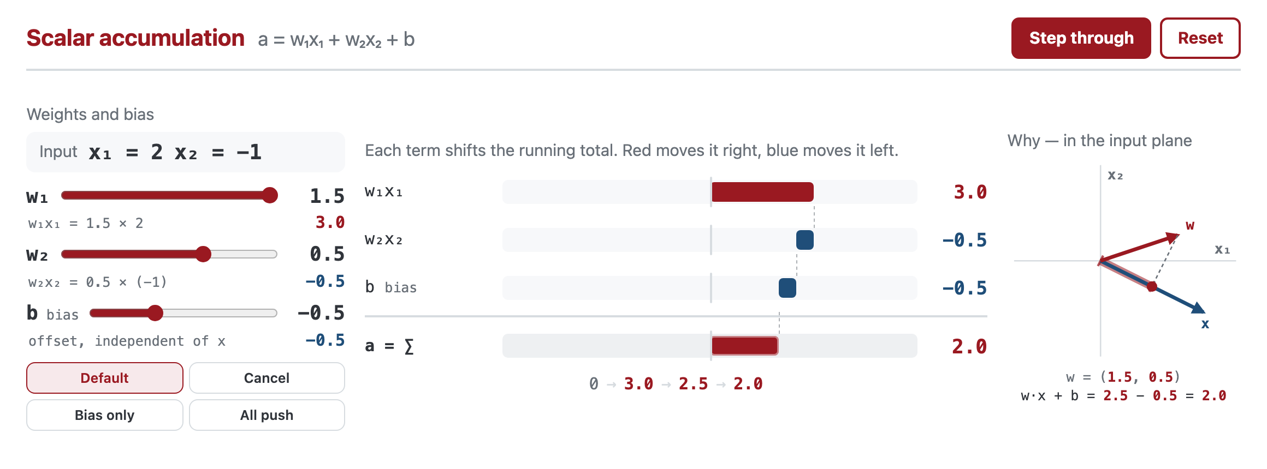
Task: Click the Step through button
Action: [1081, 38]
